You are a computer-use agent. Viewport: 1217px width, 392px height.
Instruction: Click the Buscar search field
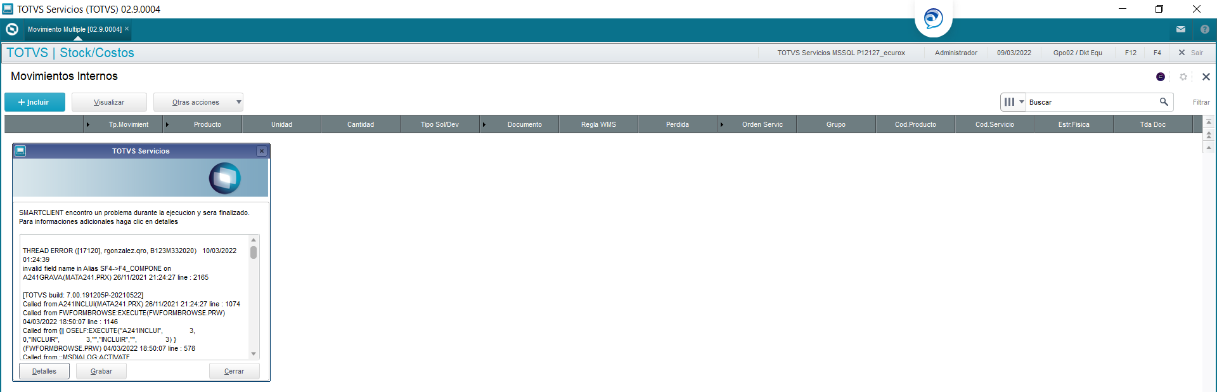tap(1091, 102)
